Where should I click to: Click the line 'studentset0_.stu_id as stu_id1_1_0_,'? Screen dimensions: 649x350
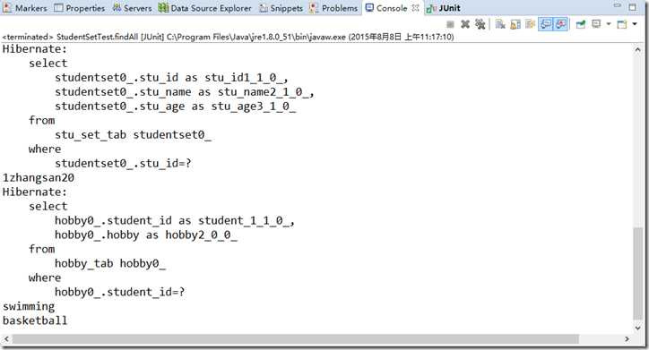(171, 78)
